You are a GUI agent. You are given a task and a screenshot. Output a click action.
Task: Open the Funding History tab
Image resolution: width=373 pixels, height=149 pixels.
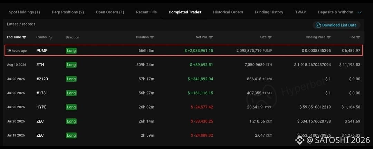269,12
